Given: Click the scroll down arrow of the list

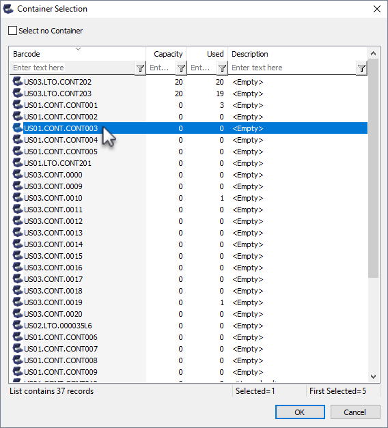Looking at the screenshot, I should pos(373,377).
